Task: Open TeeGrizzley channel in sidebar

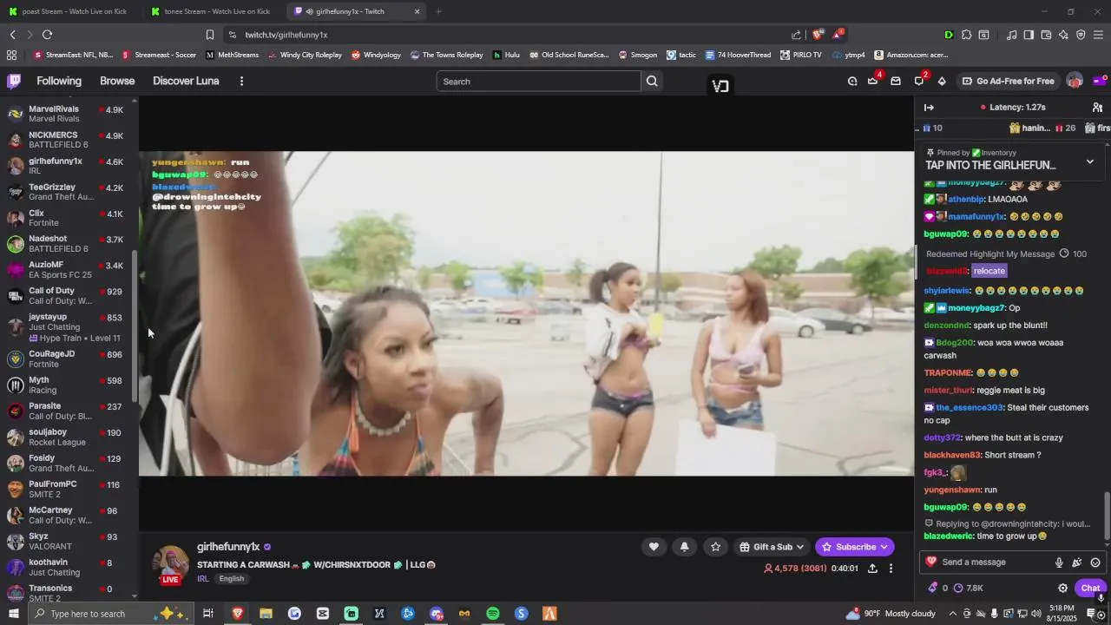Action: (69, 192)
